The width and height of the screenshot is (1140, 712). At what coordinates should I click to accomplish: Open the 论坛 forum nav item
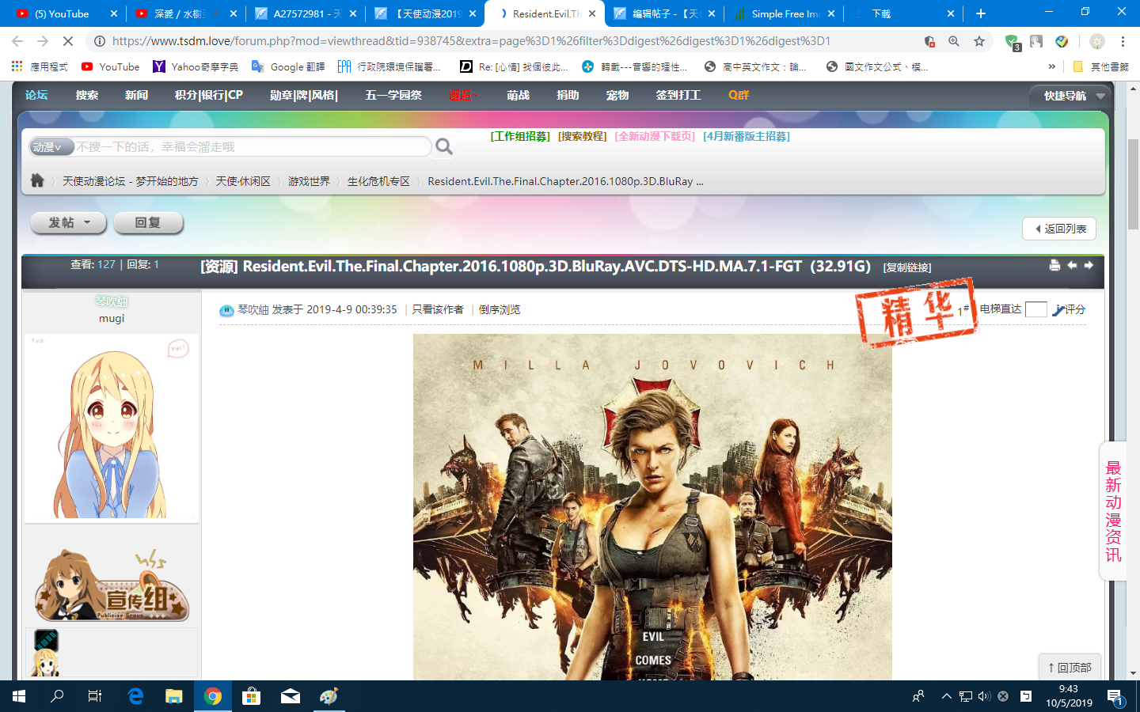(36, 95)
